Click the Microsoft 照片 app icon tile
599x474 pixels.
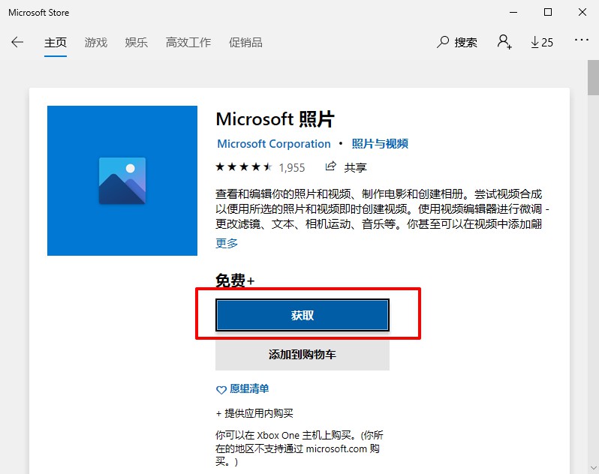click(122, 181)
